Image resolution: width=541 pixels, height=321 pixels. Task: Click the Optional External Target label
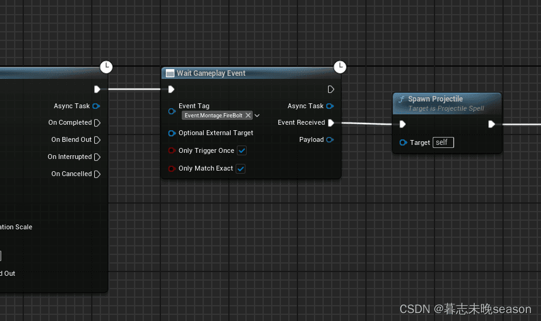click(x=215, y=133)
